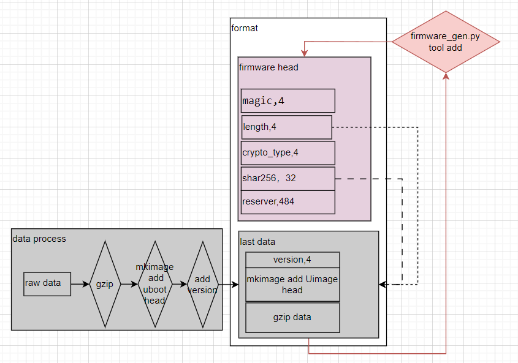Click the data process container title
This screenshot has height=363, width=518.
(39, 239)
